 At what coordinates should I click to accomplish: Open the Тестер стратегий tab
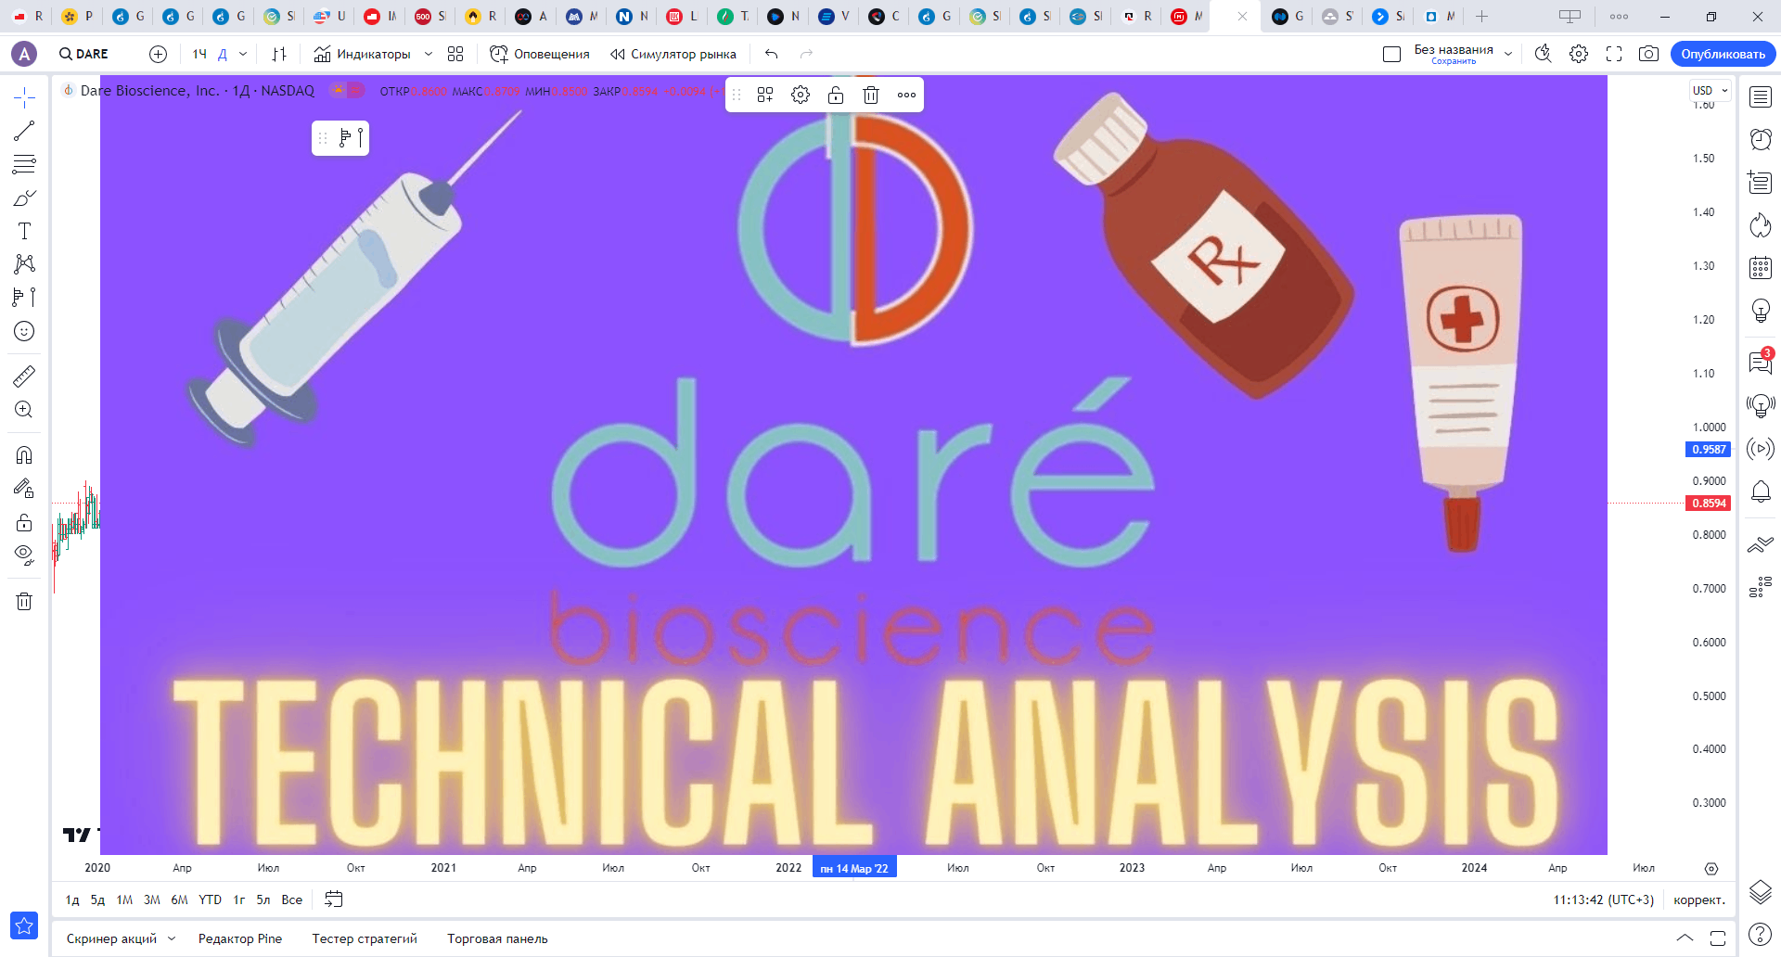(x=365, y=938)
